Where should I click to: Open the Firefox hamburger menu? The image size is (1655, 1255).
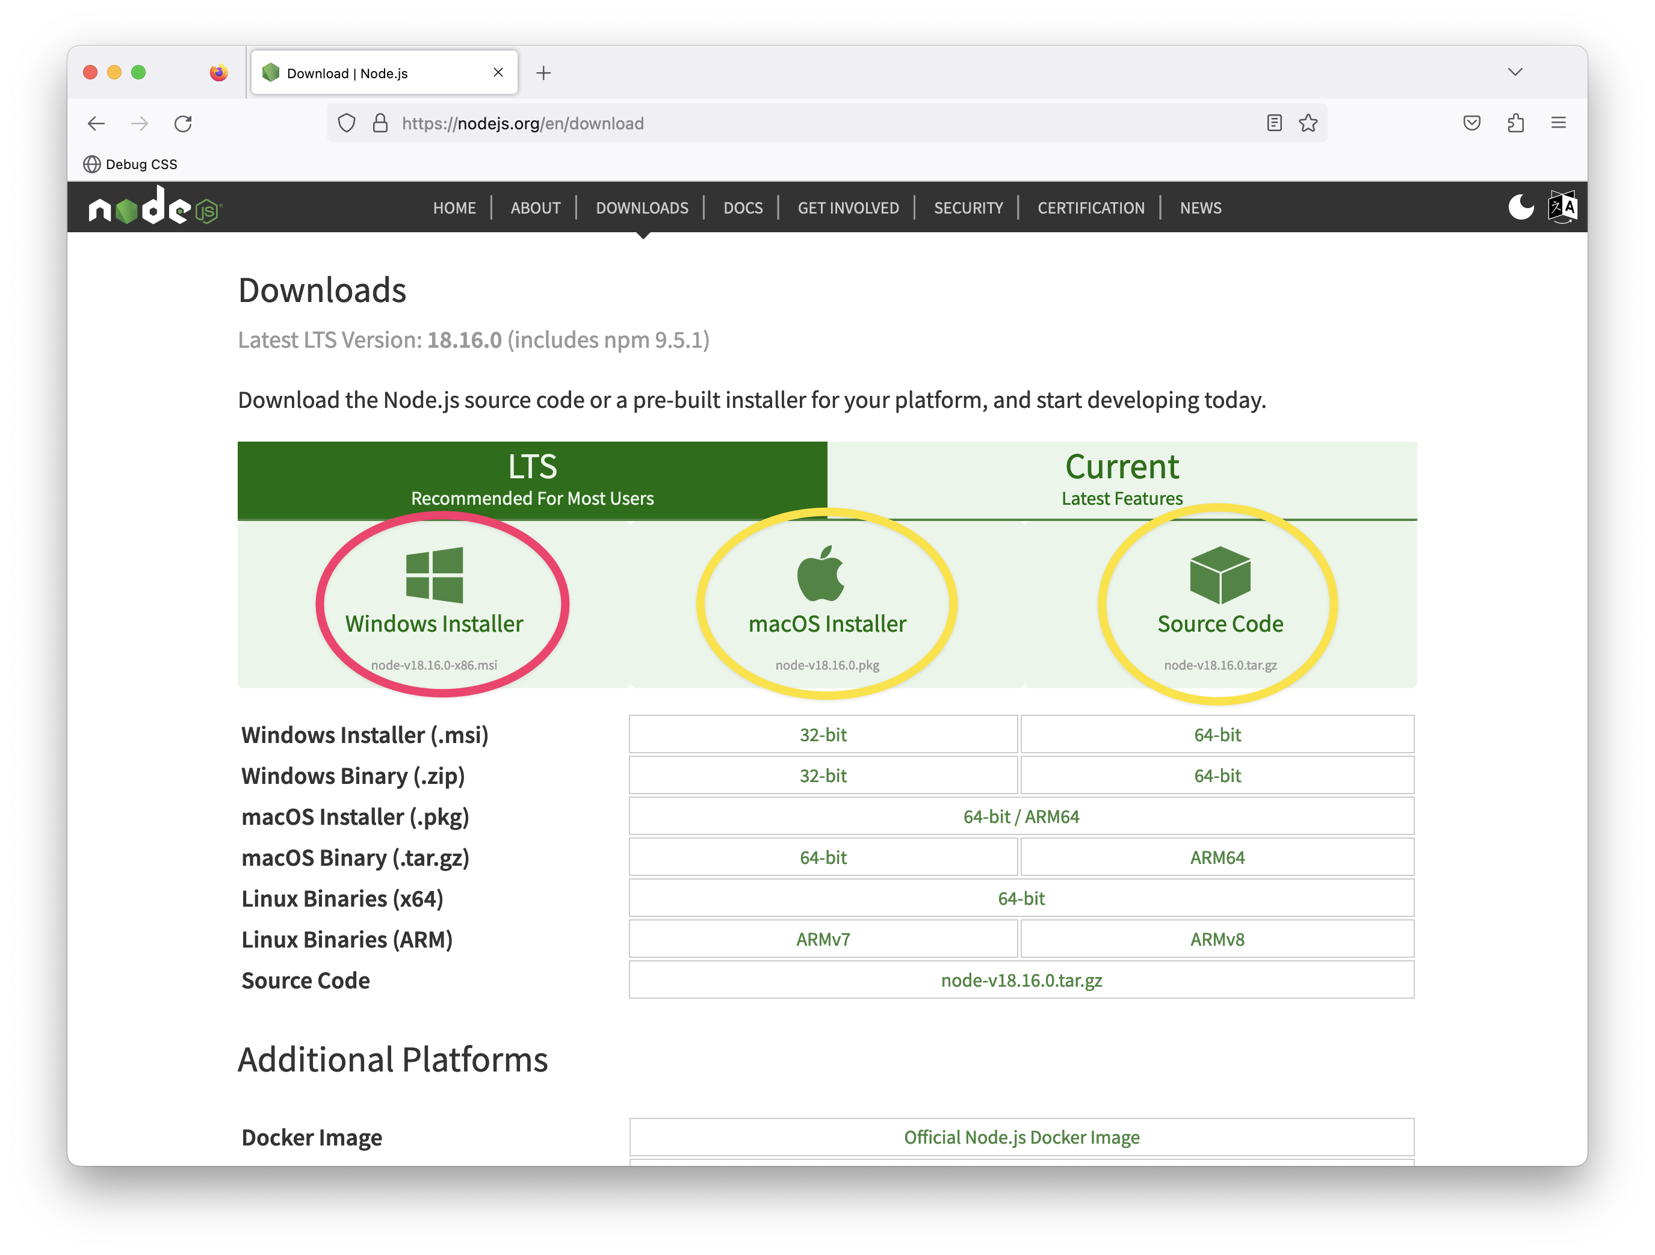(1559, 123)
